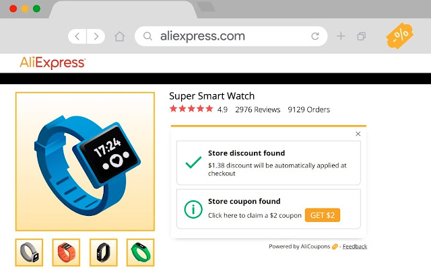Go to the browser home page icon
This screenshot has height=269, width=431.
pos(120,36)
